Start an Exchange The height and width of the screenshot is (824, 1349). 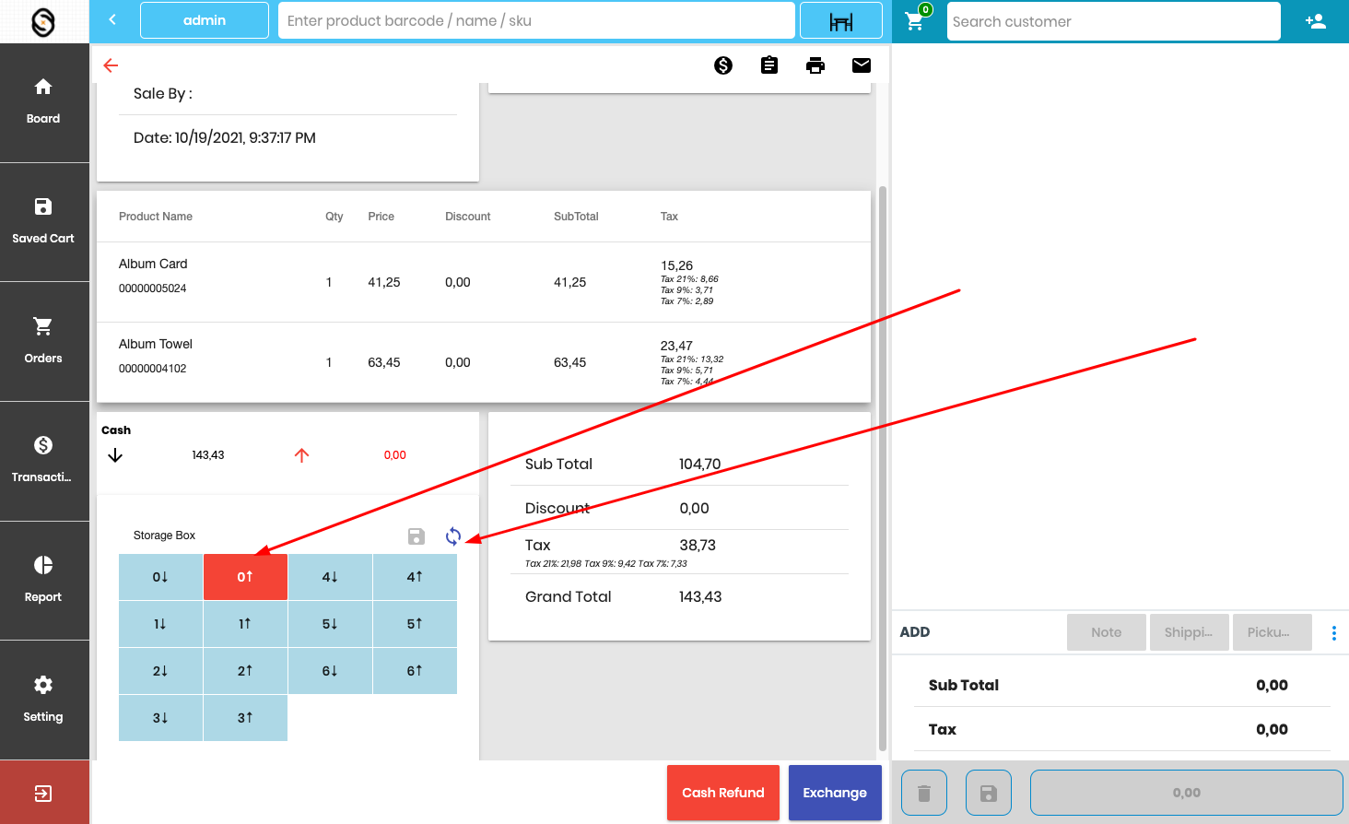pyautogui.click(x=835, y=792)
